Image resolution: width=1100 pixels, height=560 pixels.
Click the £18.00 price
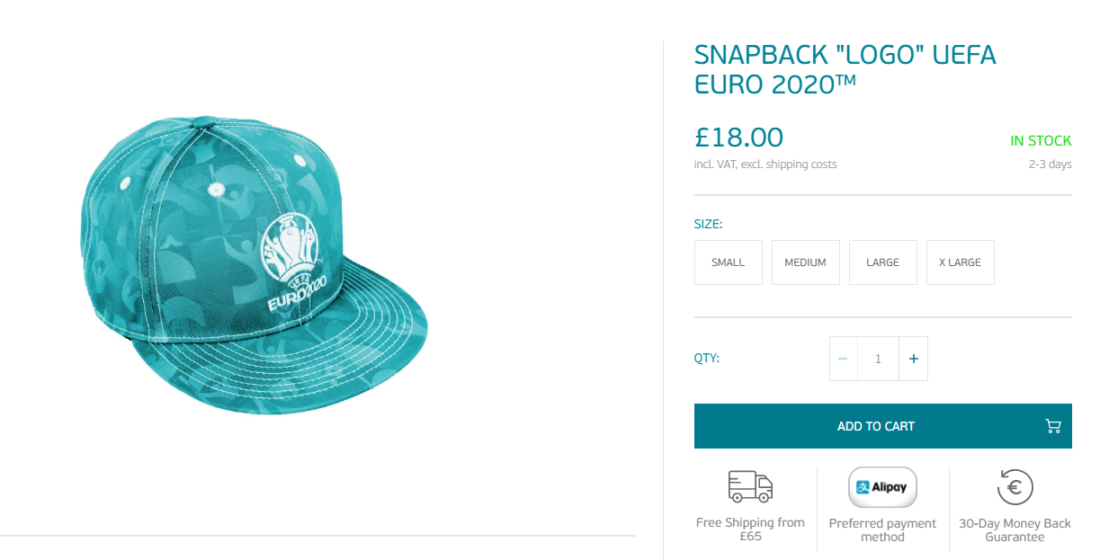738,138
